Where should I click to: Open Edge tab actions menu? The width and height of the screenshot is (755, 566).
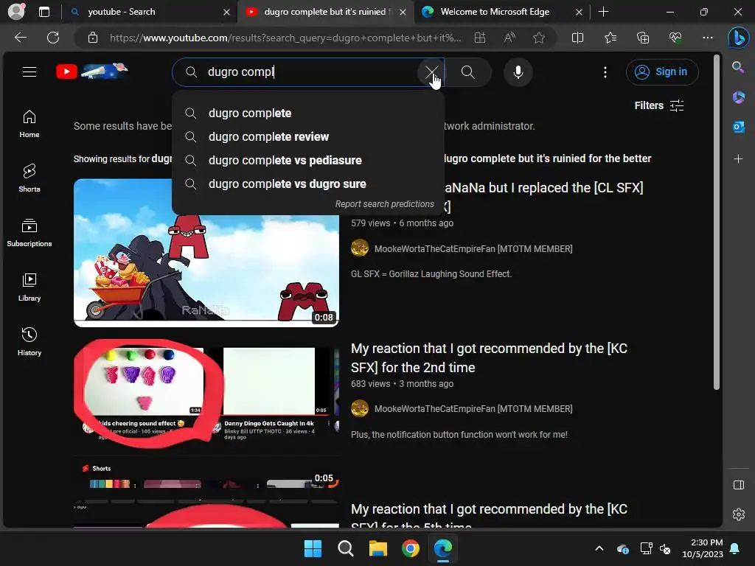(44, 12)
